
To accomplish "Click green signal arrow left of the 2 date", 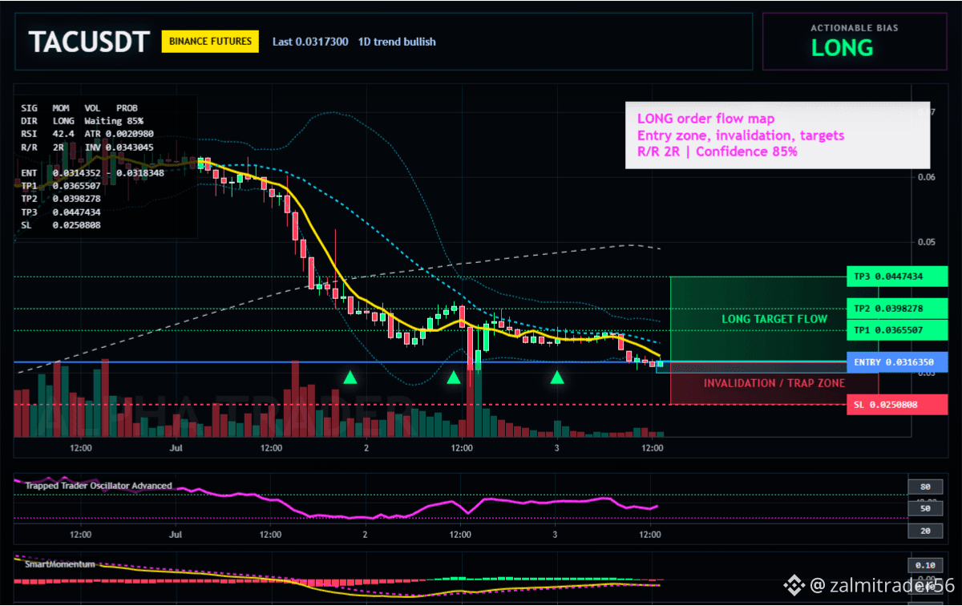I will [350, 377].
